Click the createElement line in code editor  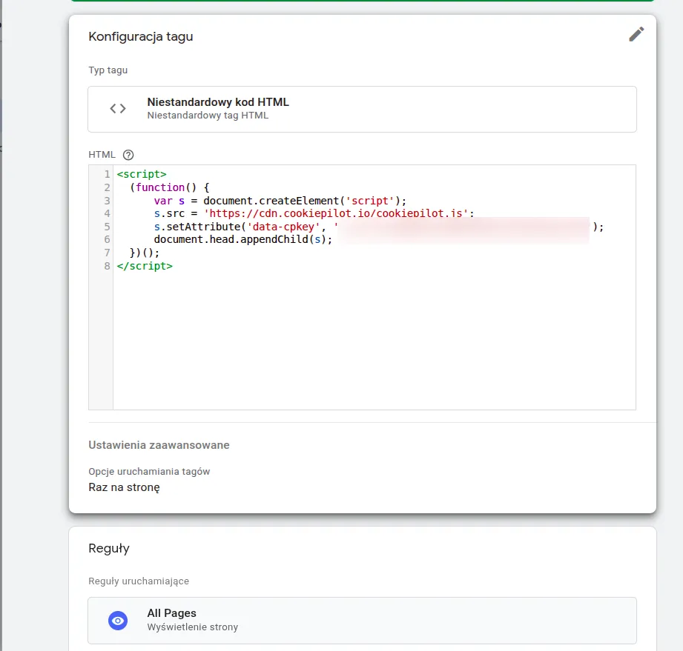[x=280, y=201]
